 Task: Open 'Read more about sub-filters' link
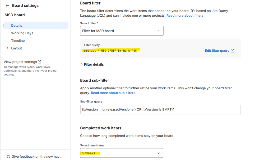(113, 93)
